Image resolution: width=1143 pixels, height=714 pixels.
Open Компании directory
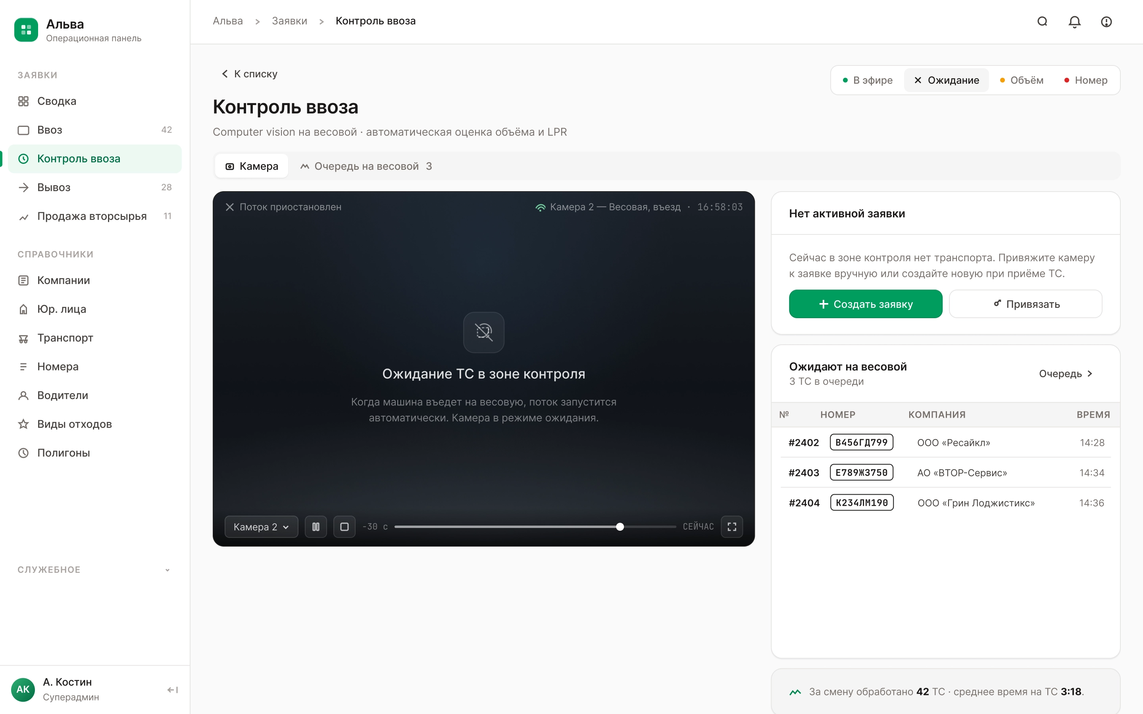(x=94, y=280)
